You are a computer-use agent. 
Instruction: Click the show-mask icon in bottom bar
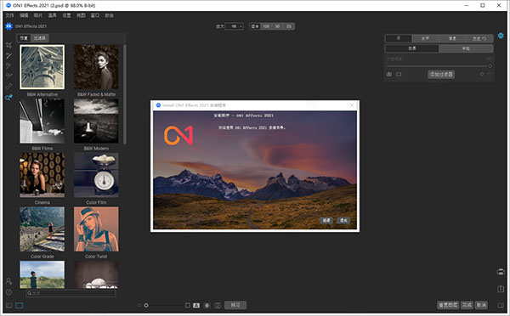(x=218, y=305)
